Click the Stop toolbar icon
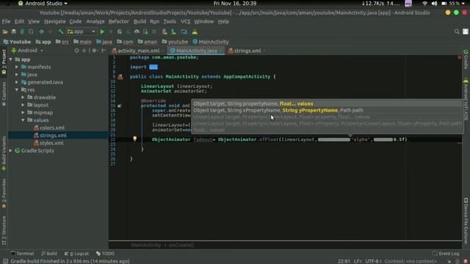 (x=154, y=32)
